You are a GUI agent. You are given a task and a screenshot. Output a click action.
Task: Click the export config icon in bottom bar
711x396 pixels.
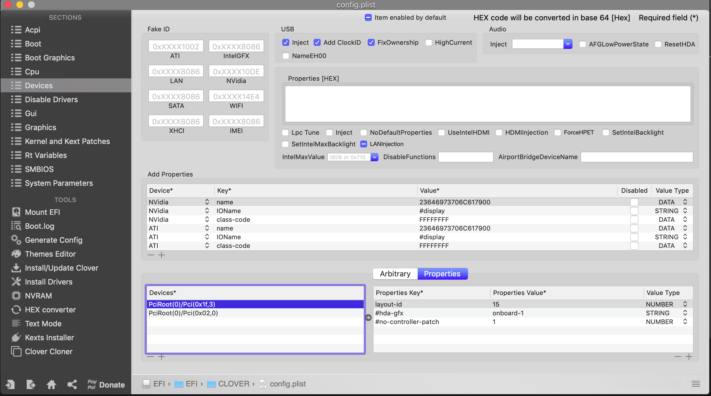click(x=31, y=384)
